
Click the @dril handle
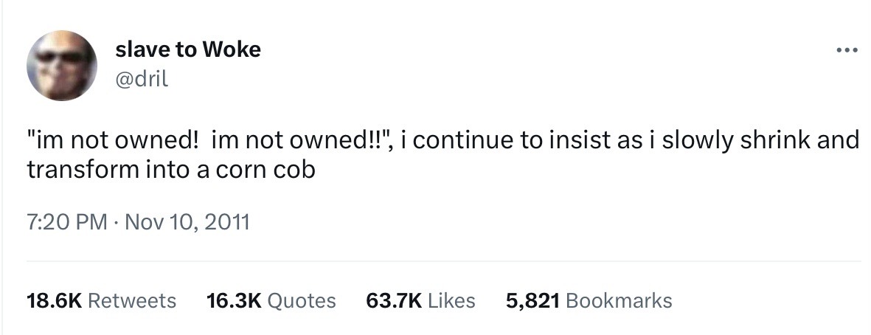142,77
